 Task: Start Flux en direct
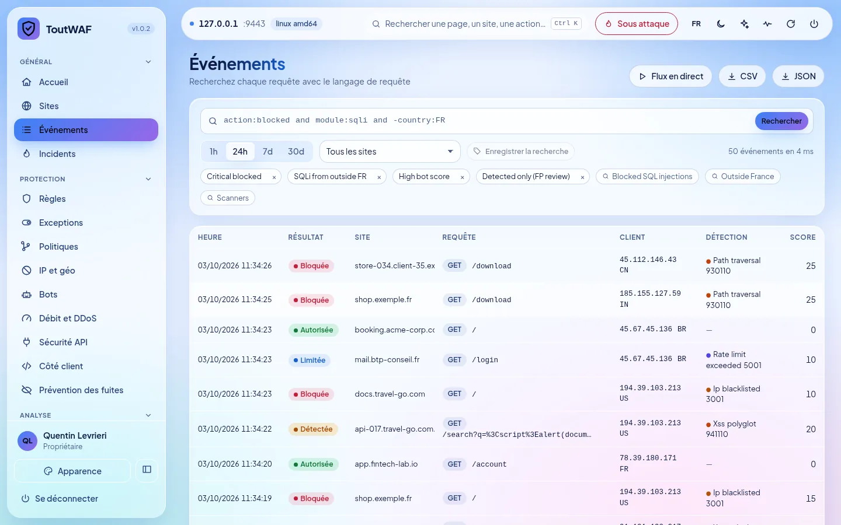670,76
